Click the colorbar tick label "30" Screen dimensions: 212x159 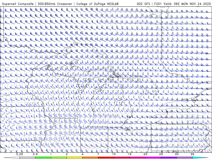click(177, 154)
